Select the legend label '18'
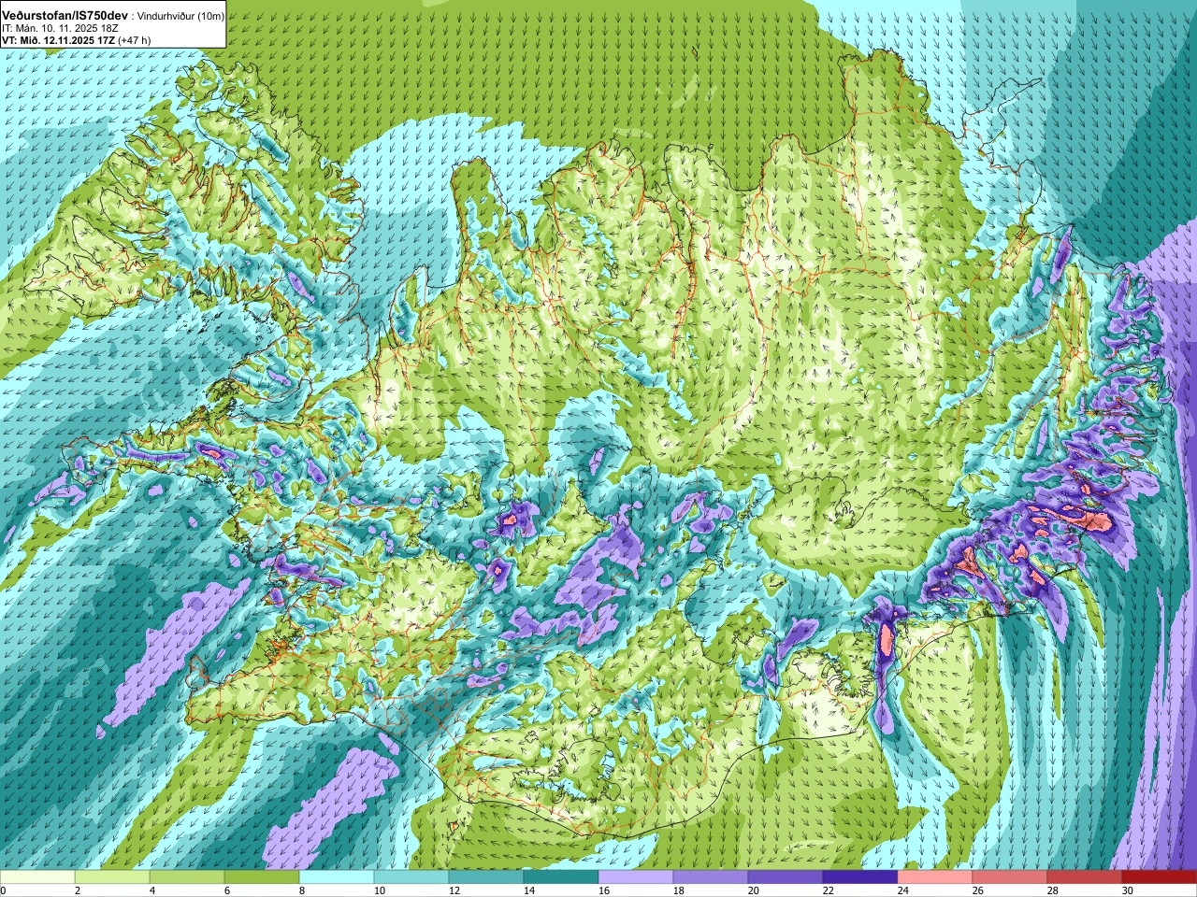 coord(678,890)
